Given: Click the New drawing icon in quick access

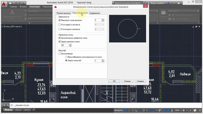Looking at the screenshot, I should click(x=10, y=3).
